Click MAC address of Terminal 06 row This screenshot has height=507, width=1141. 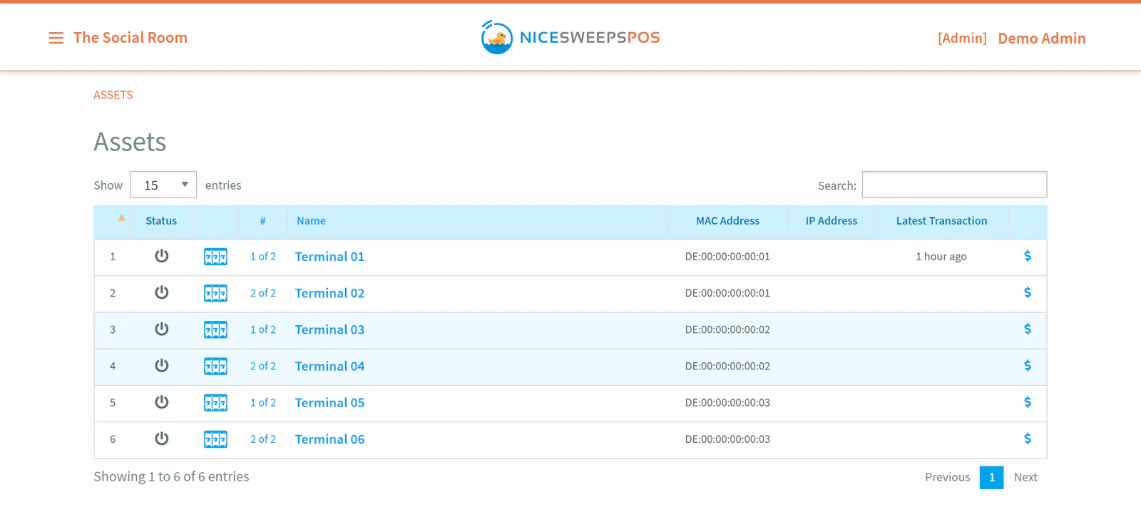727,439
